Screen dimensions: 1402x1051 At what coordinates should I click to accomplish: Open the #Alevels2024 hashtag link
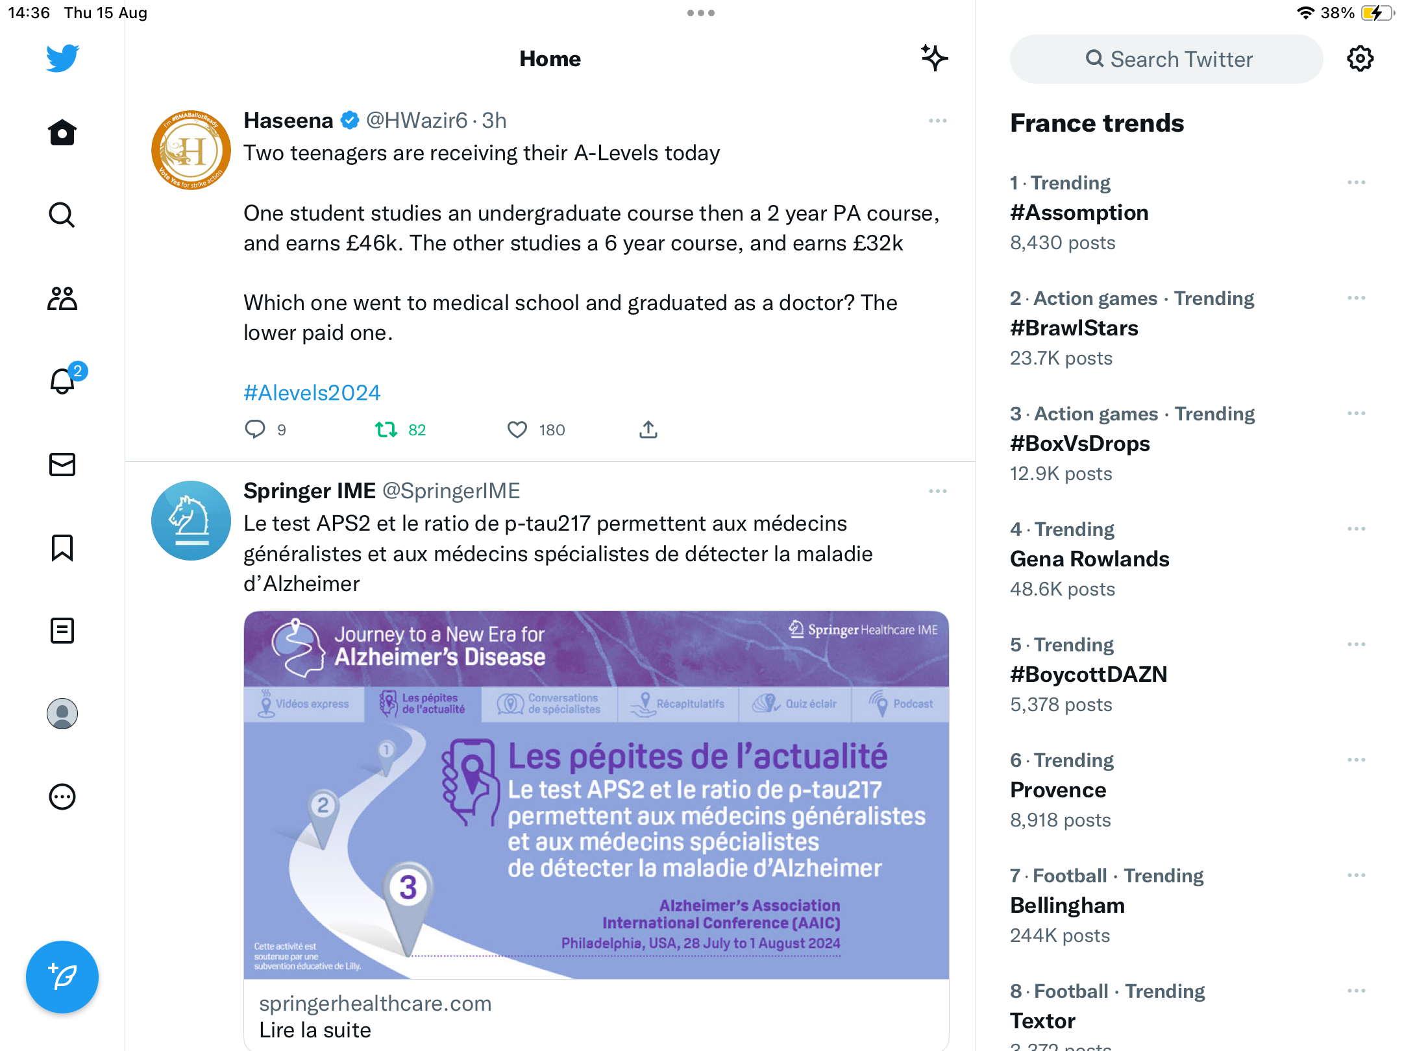click(x=312, y=393)
